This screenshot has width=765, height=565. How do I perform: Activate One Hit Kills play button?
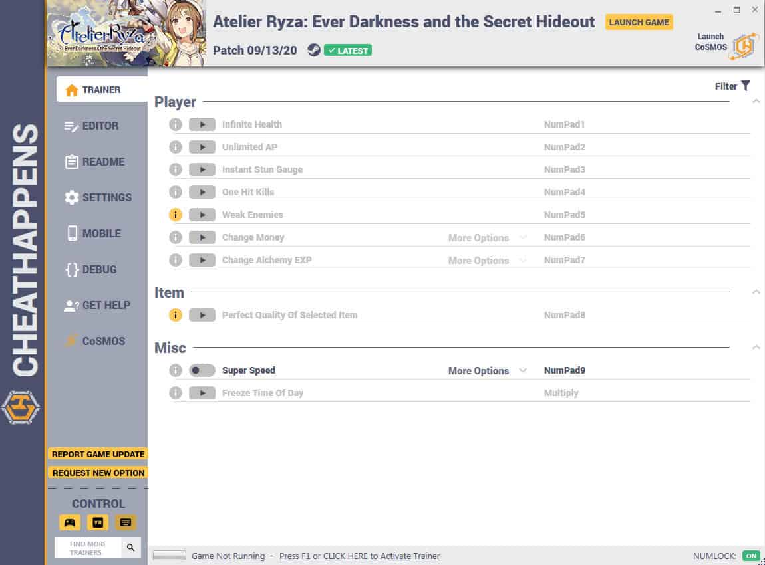[202, 192]
